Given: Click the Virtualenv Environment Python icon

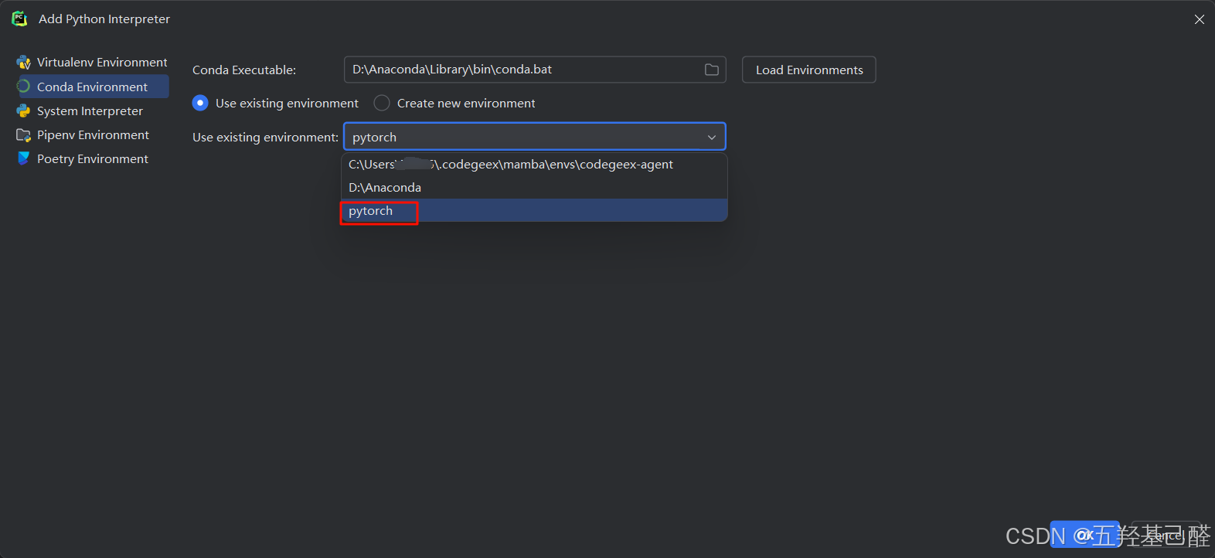Looking at the screenshot, I should click(x=24, y=63).
